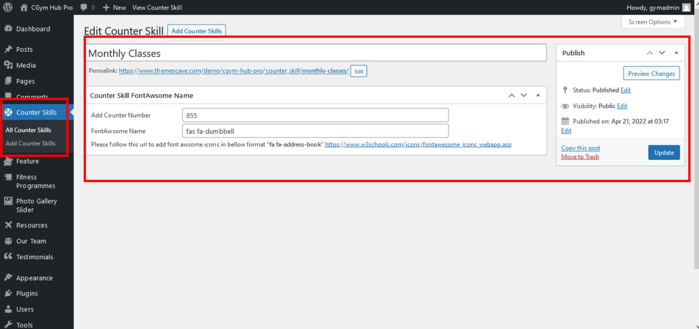Click the permalink Edit button
The image size is (699, 329).
[358, 71]
